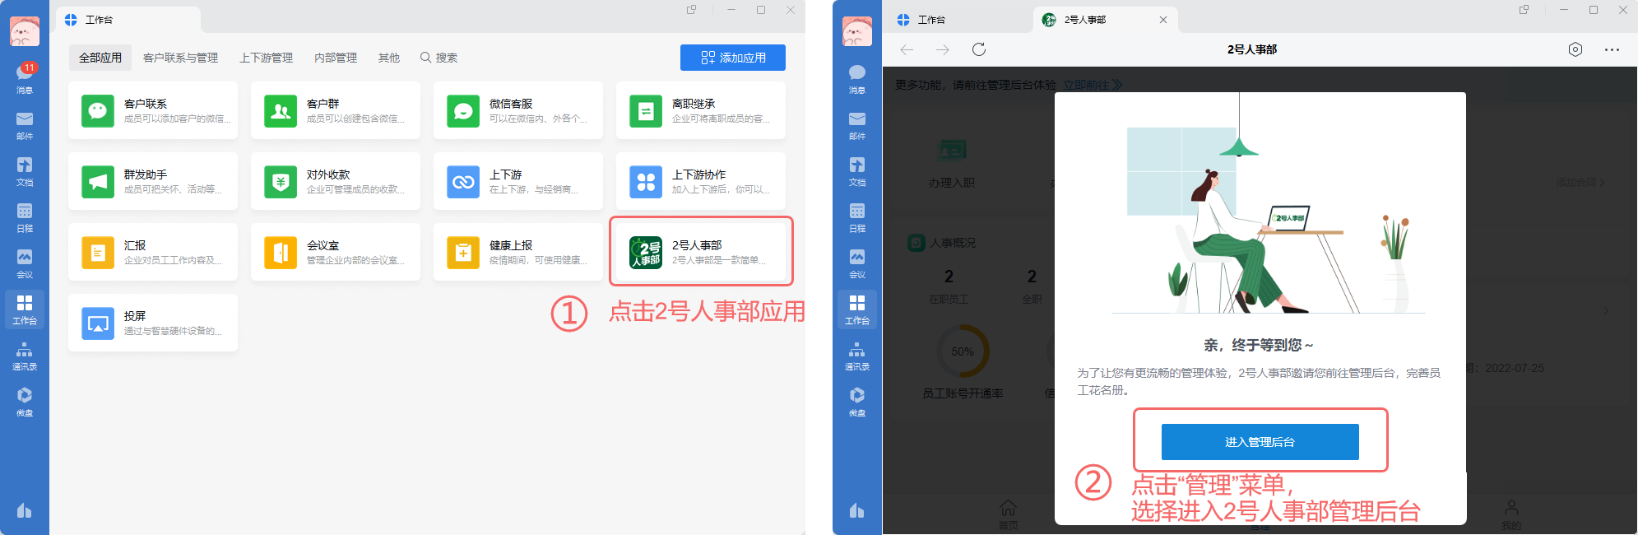
Task: Refresh the 2号人事部 page
Action: tap(979, 49)
